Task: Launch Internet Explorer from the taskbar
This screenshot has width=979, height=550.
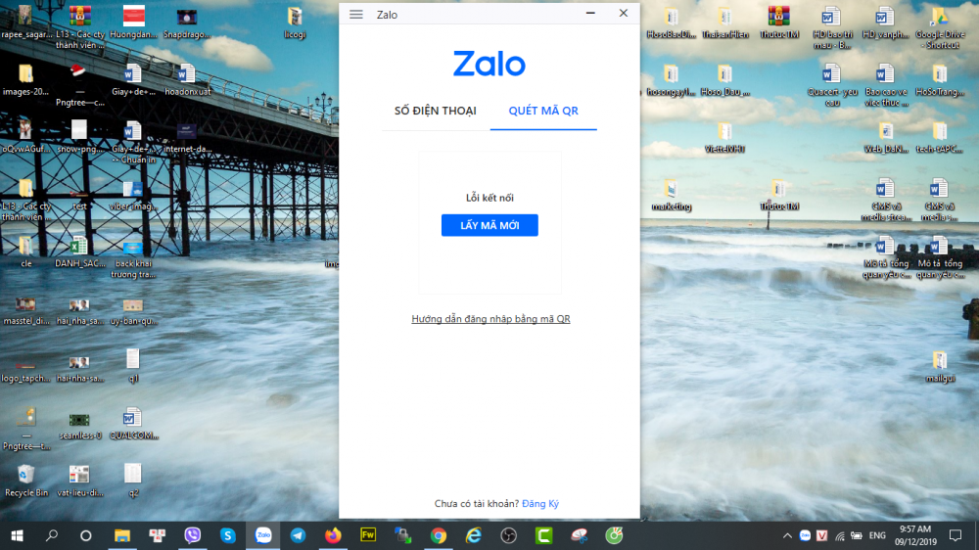Action: tap(474, 535)
